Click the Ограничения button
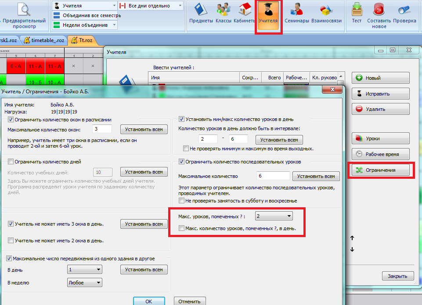 (381, 170)
